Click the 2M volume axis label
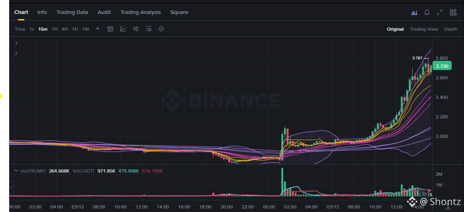 click(439, 174)
